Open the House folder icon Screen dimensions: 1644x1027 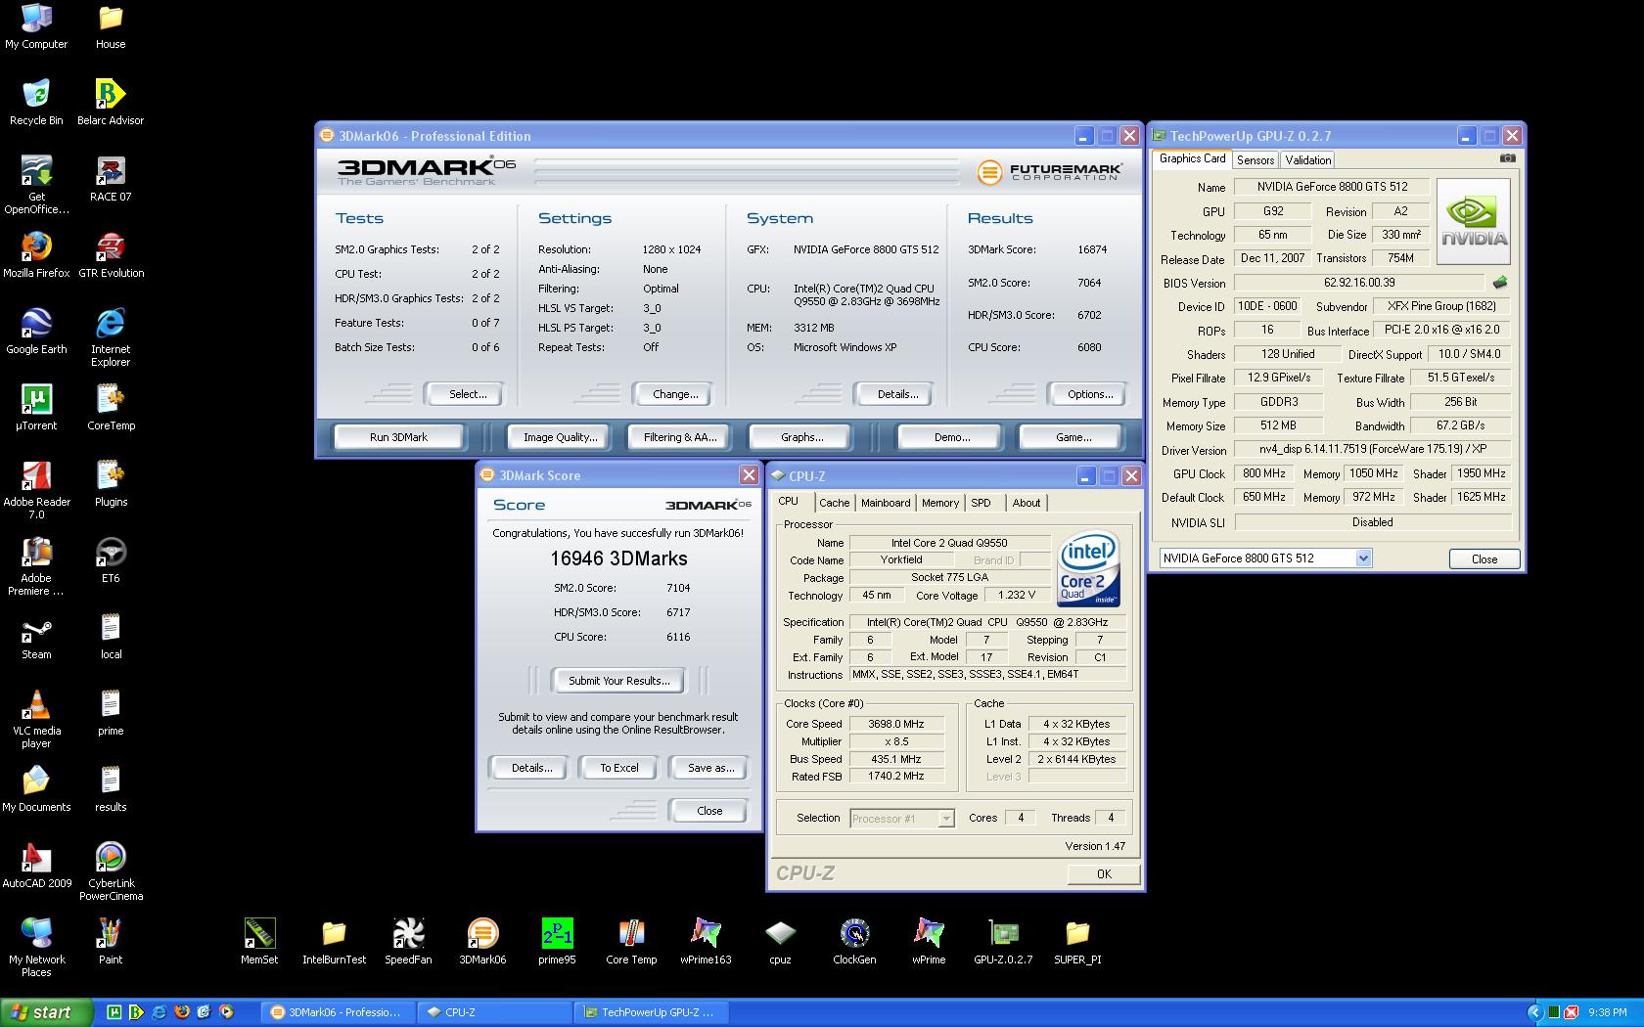coord(111,27)
